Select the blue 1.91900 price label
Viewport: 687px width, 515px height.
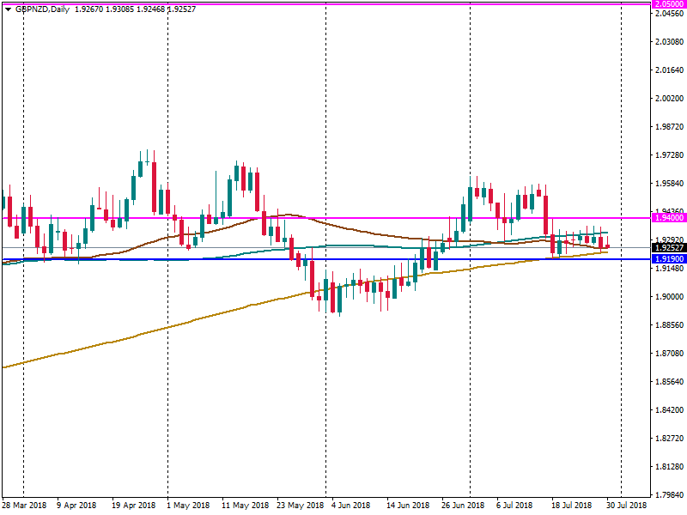(667, 258)
